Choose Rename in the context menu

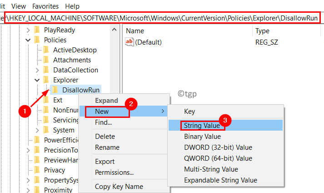point(124,147)
